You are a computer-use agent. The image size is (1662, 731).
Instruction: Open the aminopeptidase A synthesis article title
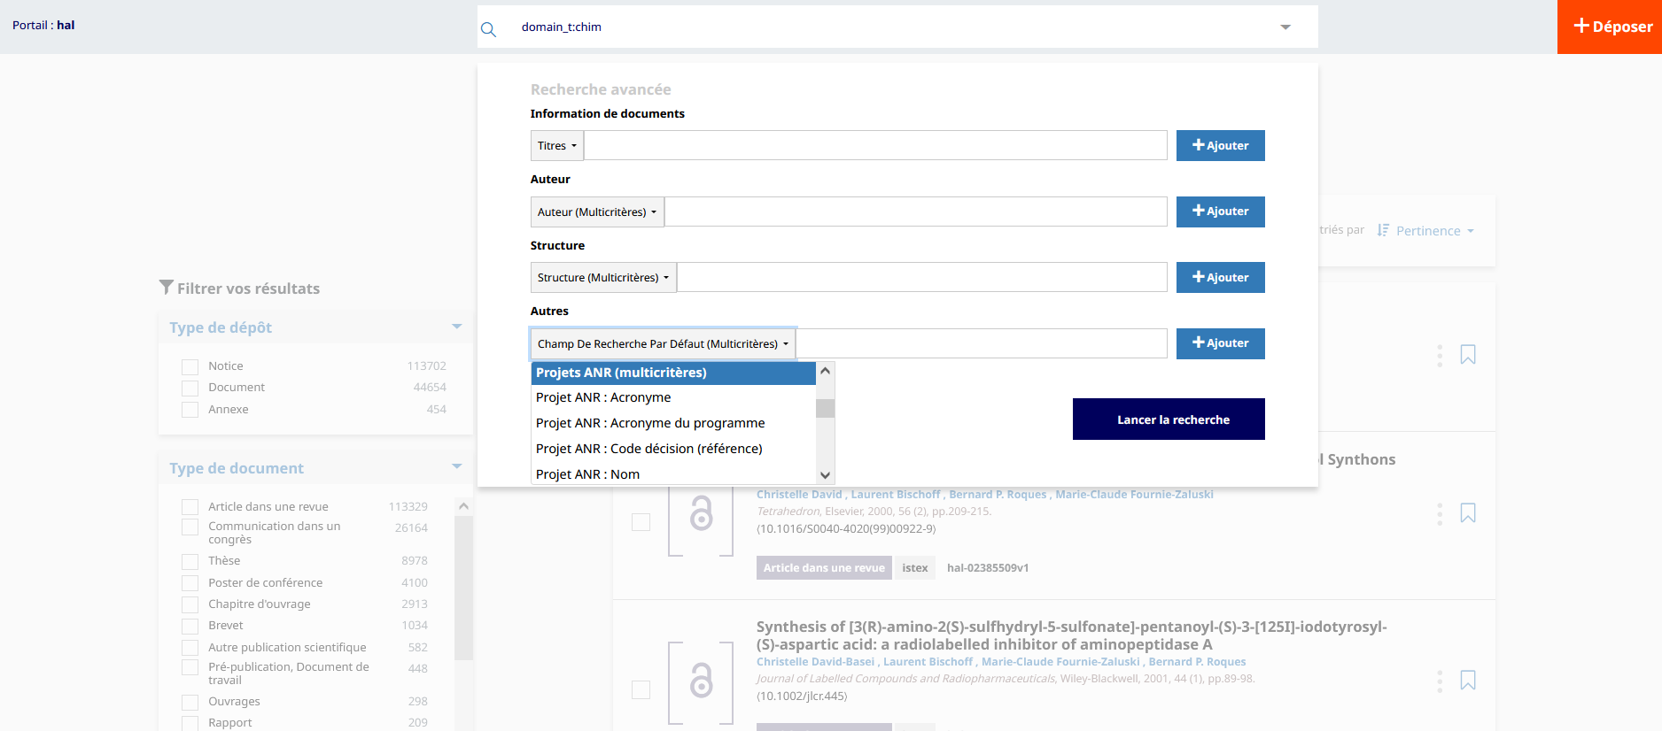[x=1072, y=635]
